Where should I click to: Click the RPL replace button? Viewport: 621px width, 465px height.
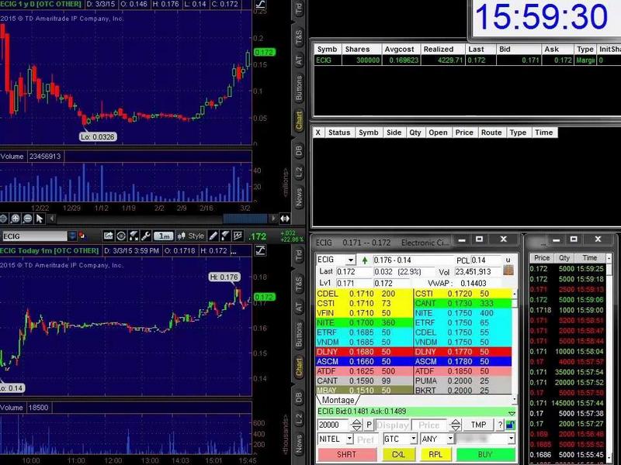[x=435, y=454]
